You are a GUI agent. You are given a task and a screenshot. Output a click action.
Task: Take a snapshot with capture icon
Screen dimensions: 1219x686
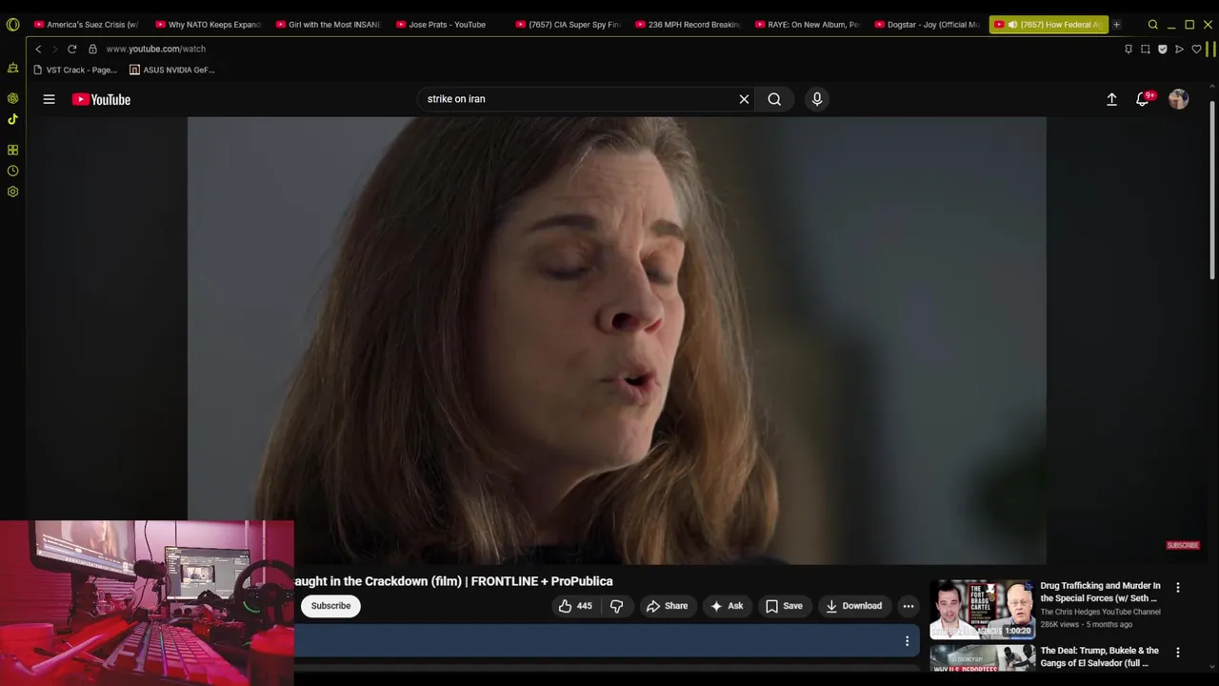[x=1146, y=49]
